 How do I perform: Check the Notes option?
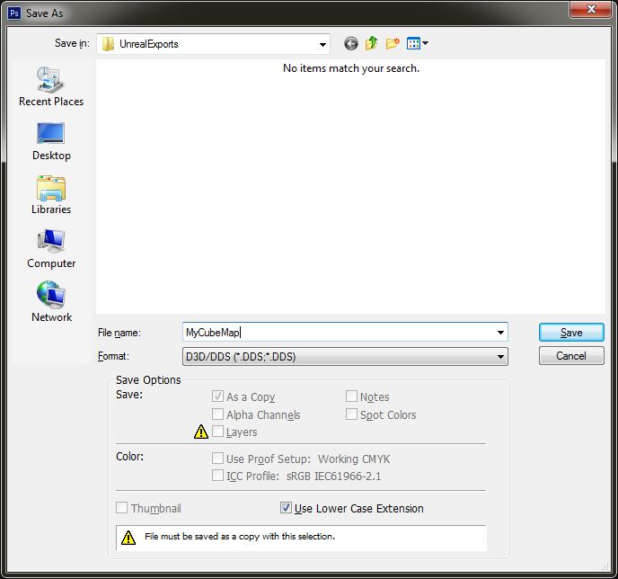click(351, 396)
